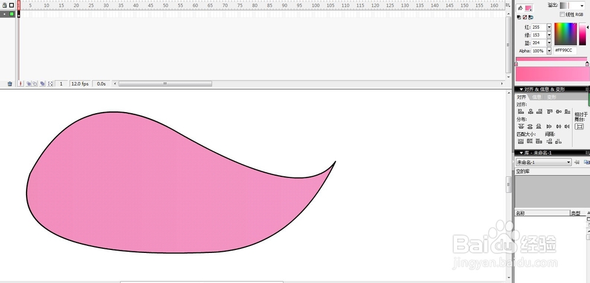Click the current frame number field
Viewport: 590px width, 283px height.
click(62, 84)
